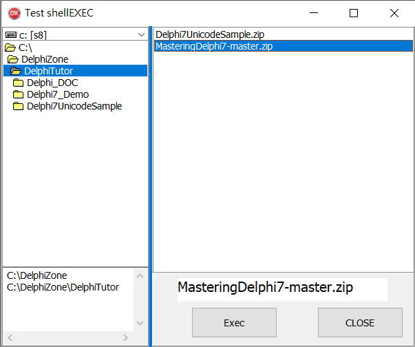Select file MasteringDelphi7-master.zip in the file list
The image size is (415, 347).
pyautogui.click(x=284, y=46)
